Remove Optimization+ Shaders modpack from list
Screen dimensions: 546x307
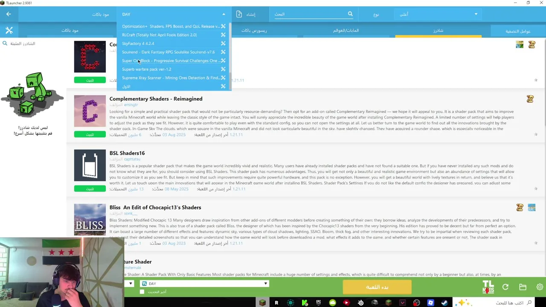pyautogui.click(x=223, y=26)
